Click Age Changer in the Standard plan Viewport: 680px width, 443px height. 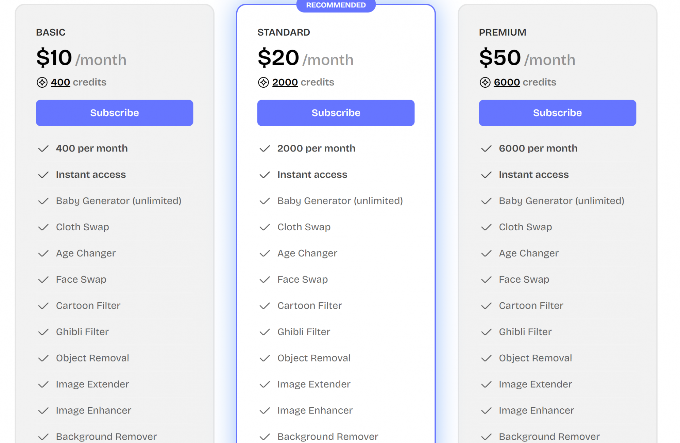coord(307,253)
